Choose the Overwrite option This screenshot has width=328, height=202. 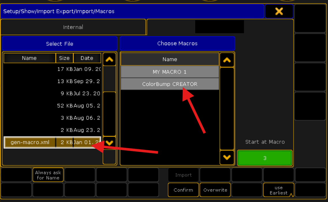(x=215, y=190)
